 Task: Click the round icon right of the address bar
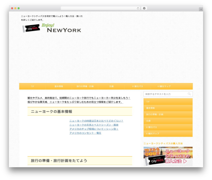click(144, 9)
